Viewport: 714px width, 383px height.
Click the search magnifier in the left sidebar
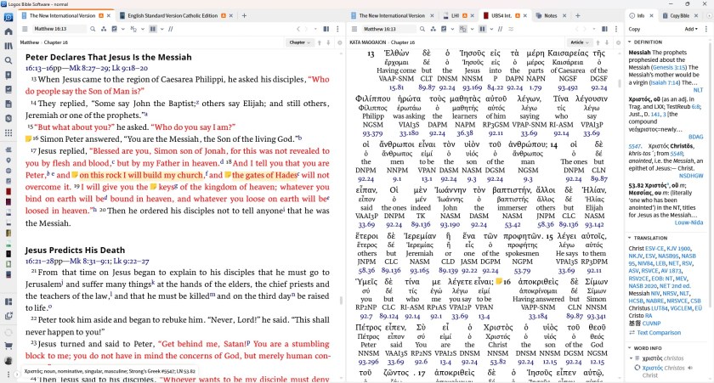click(x=8, y=62)
